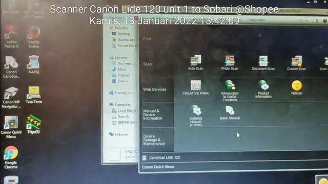Select Desktop under Favorites in Explorer
The image size is (328, 184).
tap(121, 34)
